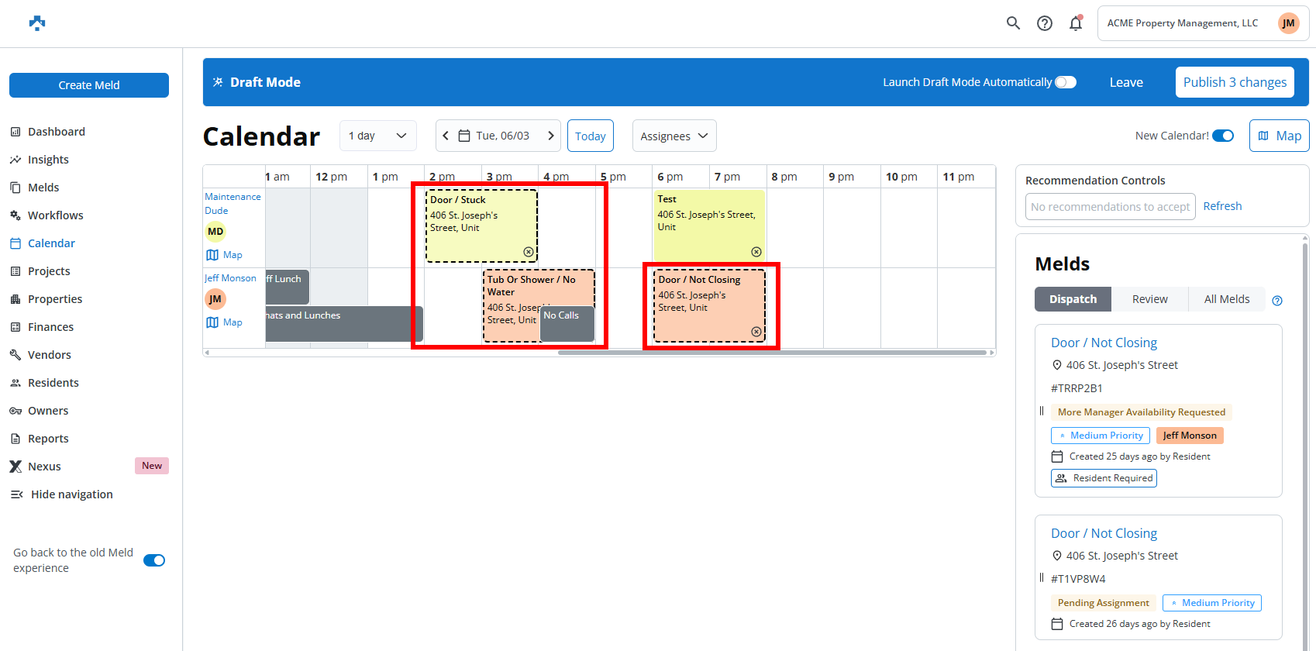Screen dimensions: 1316x651
Task: Go to previous day arrow
Action: (x=446, y=136)
